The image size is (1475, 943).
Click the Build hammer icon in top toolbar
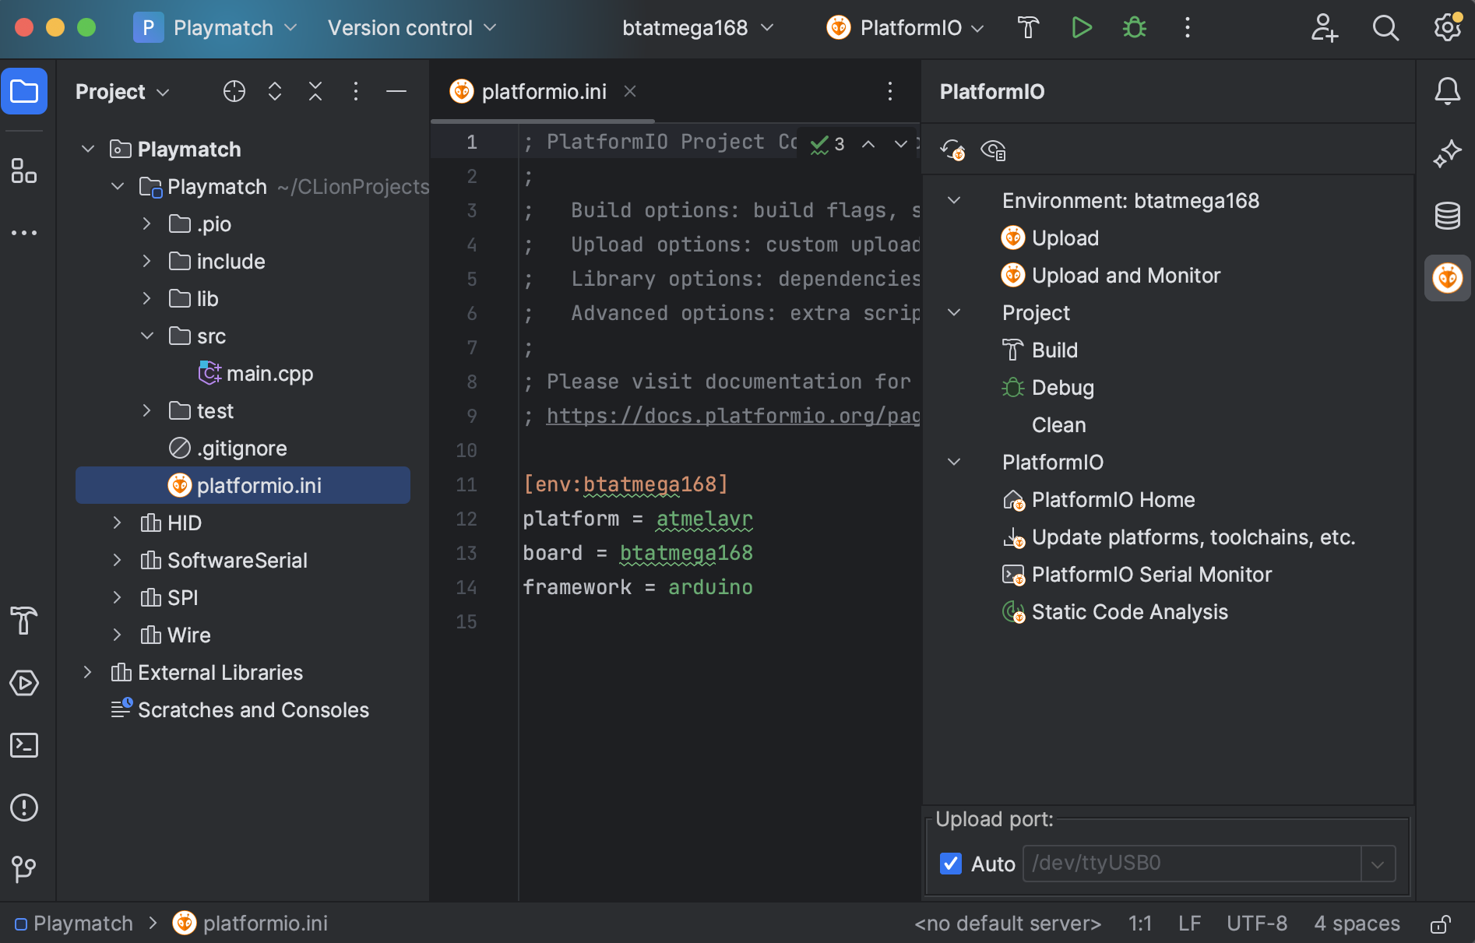pos(1028,28)
